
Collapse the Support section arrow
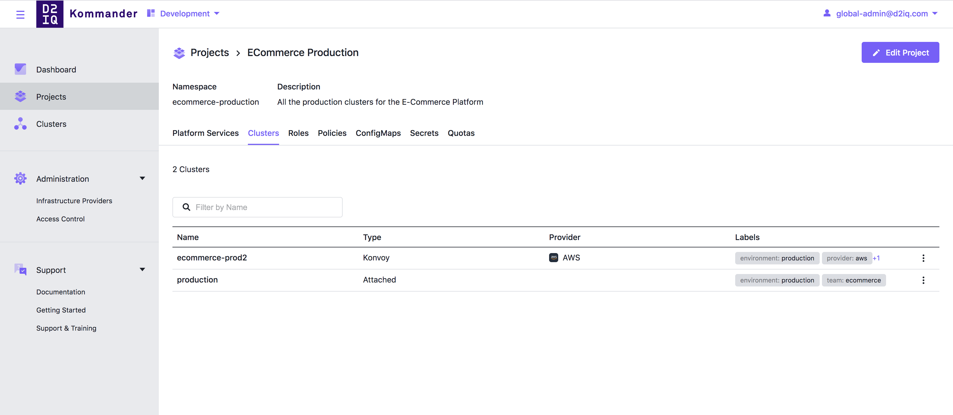(x=142, y=269)
